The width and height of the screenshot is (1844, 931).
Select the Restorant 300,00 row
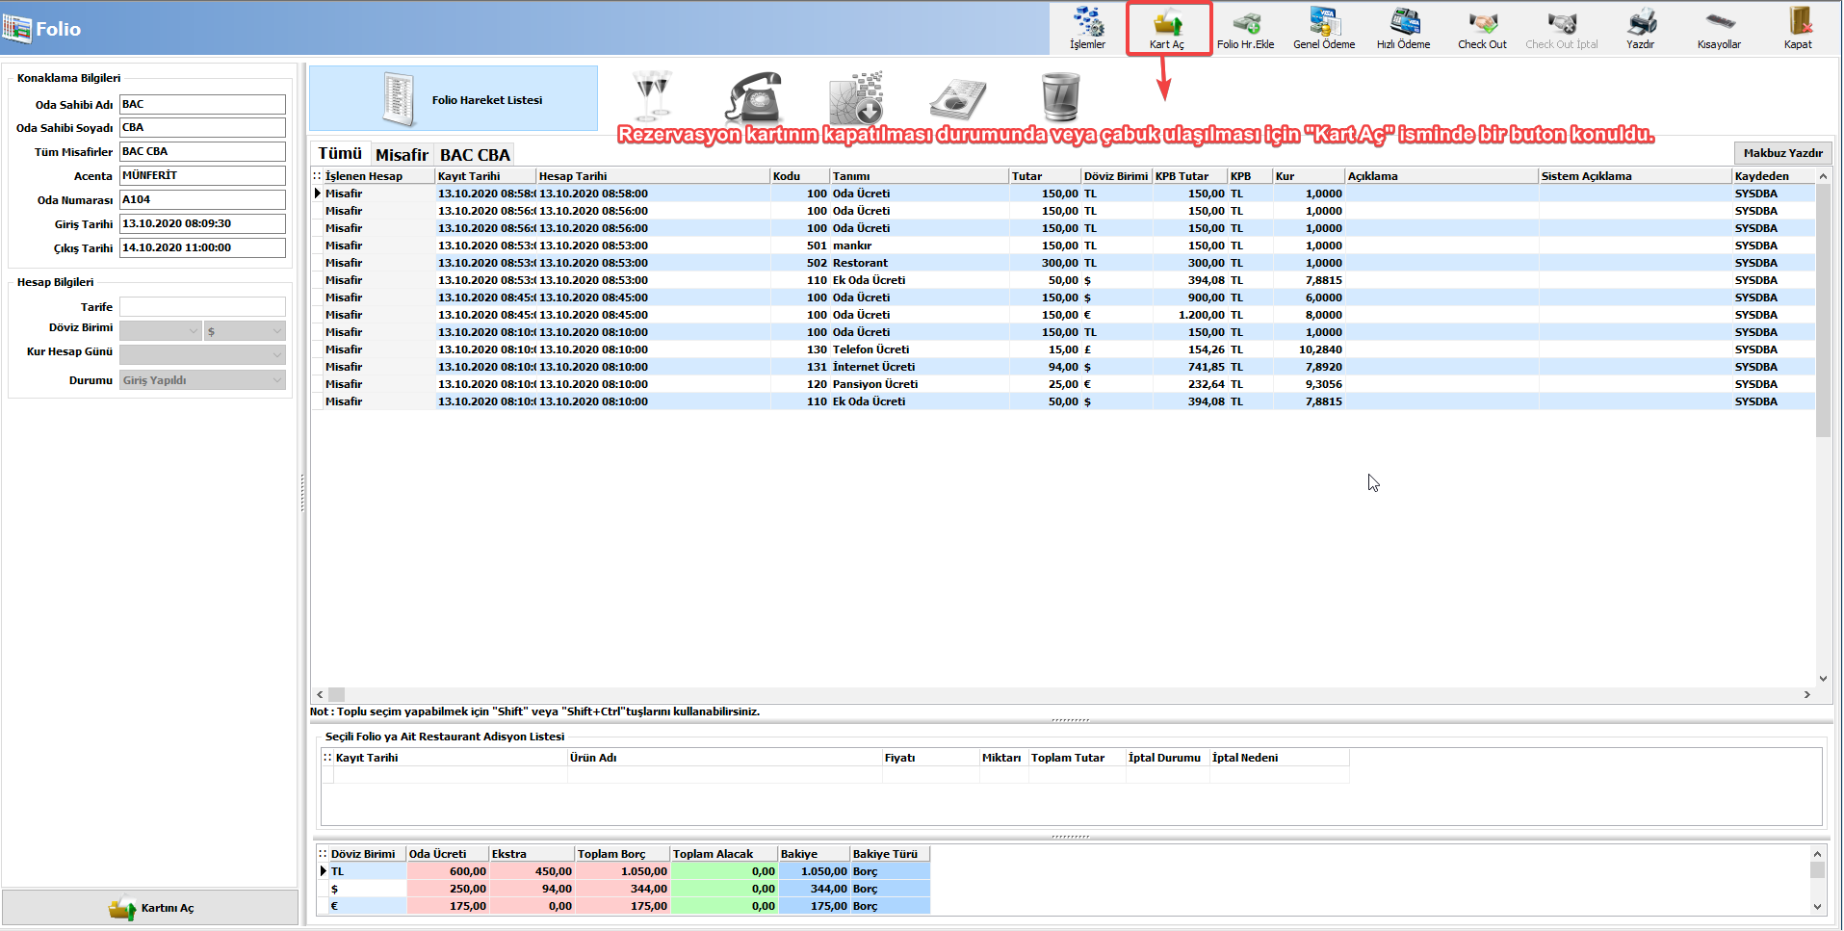tap(1063, 263)
